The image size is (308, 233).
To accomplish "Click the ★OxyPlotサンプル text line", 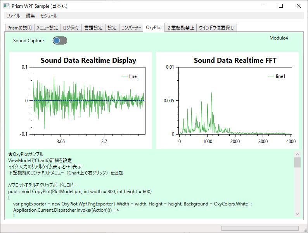I will tap(26, 154).
